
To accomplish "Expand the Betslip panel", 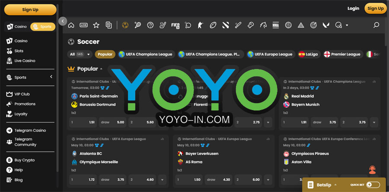I will point(335,185).
